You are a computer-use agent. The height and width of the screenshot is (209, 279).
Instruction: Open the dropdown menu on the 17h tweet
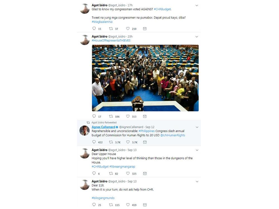tap(197, 5)
